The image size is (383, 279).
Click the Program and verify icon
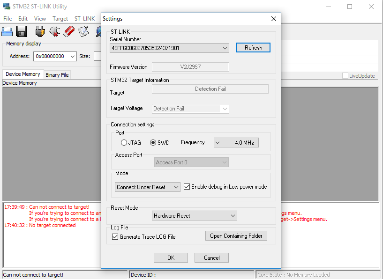click(83, 31)
